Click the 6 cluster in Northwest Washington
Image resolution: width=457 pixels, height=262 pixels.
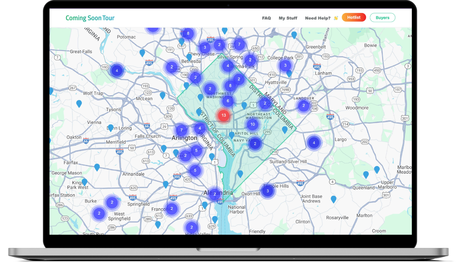[228, 101]
